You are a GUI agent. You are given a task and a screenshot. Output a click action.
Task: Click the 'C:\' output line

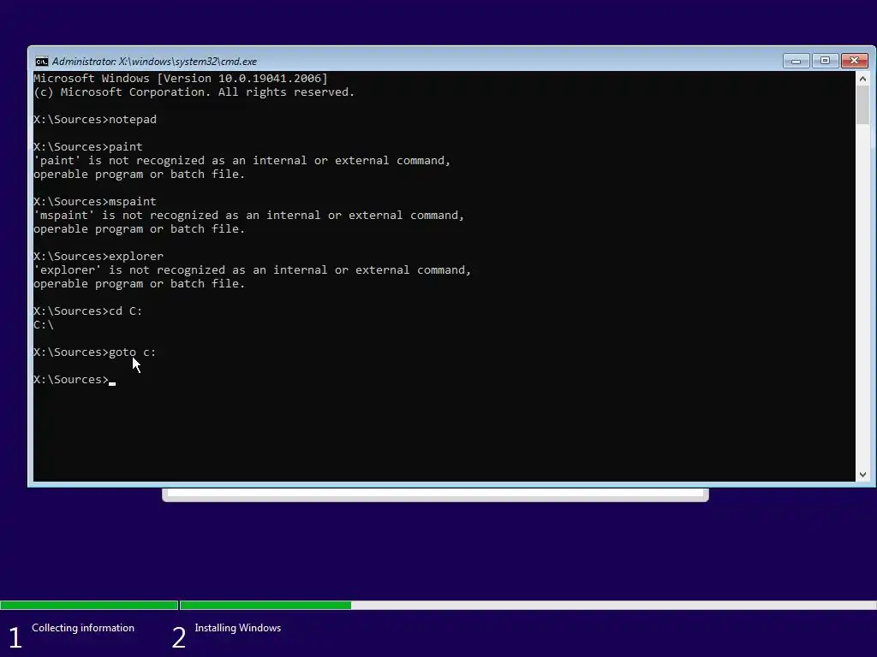pyautogui.click(x=44, y=324)
